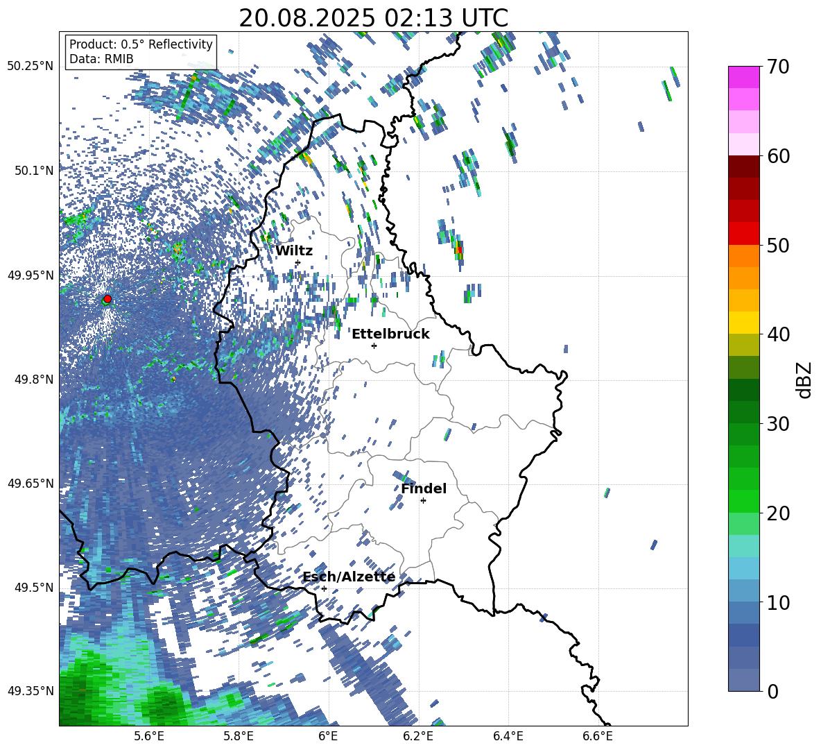Click the 49.65°N latitude label
Viewport: 821px width, 750px height.
(31, 483)
